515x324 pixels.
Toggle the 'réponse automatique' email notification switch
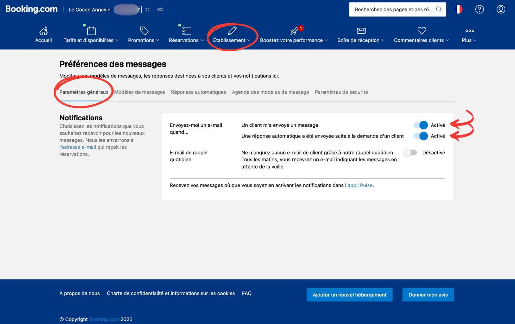point(421,136)
